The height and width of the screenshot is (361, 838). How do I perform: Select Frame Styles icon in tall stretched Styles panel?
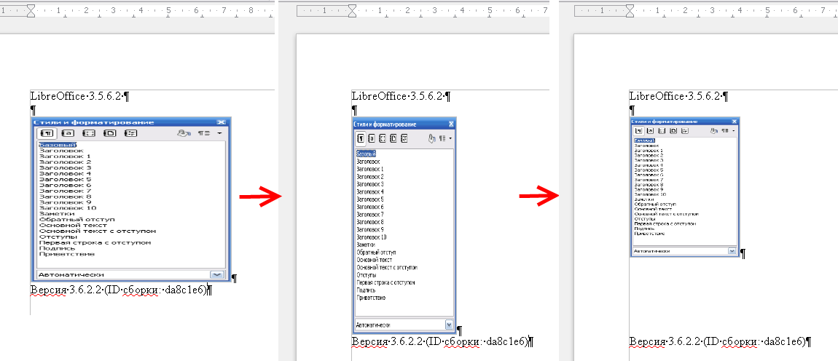pos(382,138)
